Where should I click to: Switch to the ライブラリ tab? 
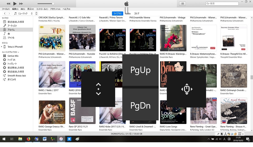[118, 13]
